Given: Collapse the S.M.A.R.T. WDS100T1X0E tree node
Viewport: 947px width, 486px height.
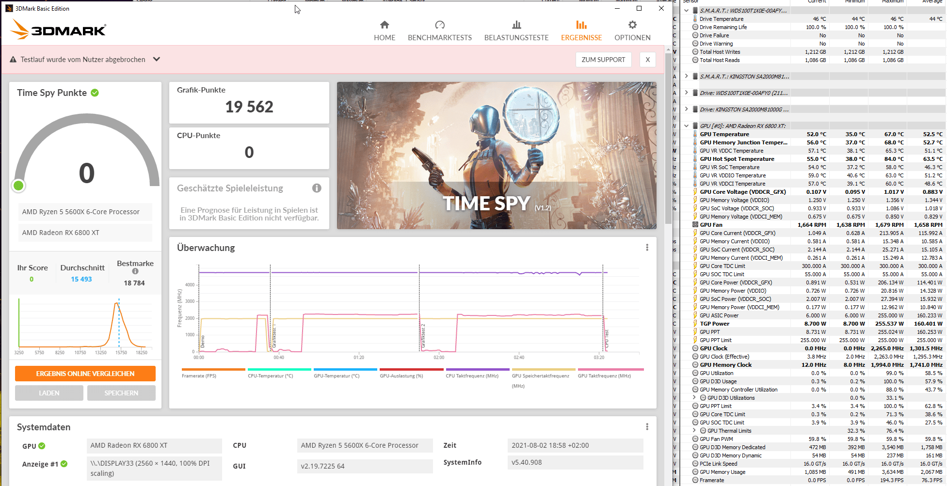Looking at the screenshot, I should coord(686,10).
